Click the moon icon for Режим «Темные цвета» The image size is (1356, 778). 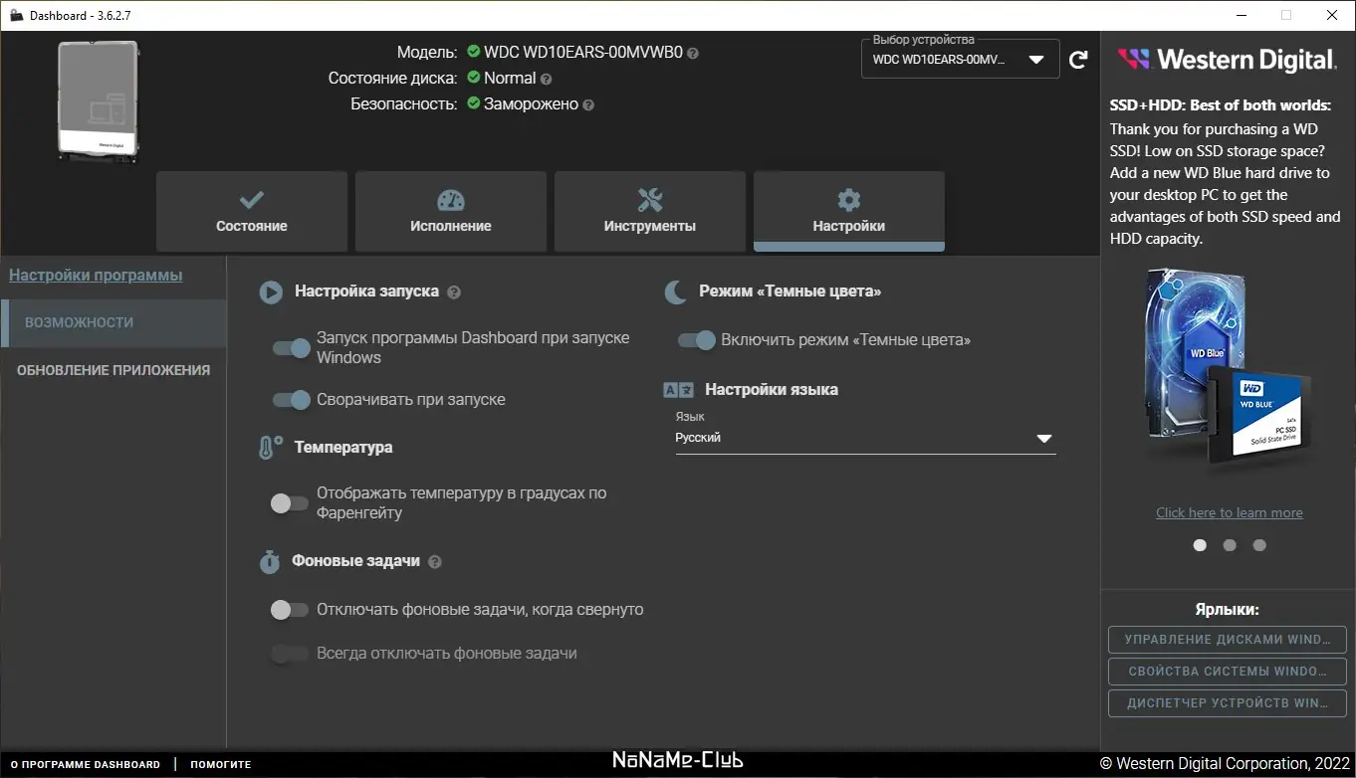pos(675,291)
